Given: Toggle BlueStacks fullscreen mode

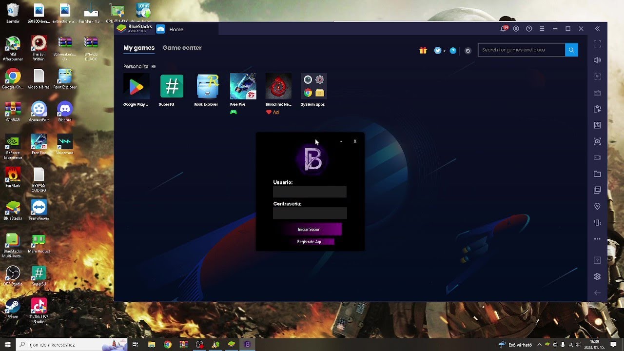Looking at the screenshot, I should click(597, 44).
